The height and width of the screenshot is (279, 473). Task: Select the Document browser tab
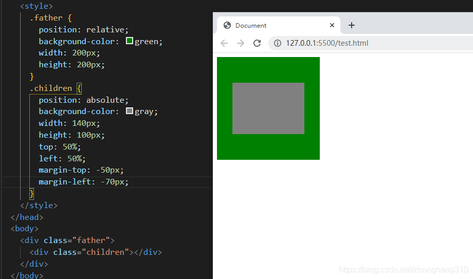[x=279, y=25]
